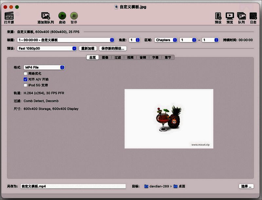Image resolution: width=262 pixels, height=200 pixels.
Task: Open the 日志 (Activity Log) icon
Action: pos(253,16)
